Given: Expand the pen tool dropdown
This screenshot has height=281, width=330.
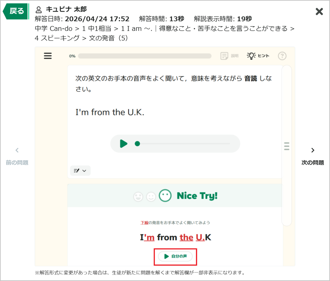Looking at the screenshot, I should (x=80, y=170).
